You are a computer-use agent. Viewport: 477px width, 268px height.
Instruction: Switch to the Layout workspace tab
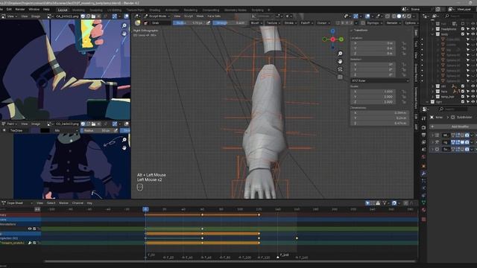pyautogui.click(x=63, y=10)
